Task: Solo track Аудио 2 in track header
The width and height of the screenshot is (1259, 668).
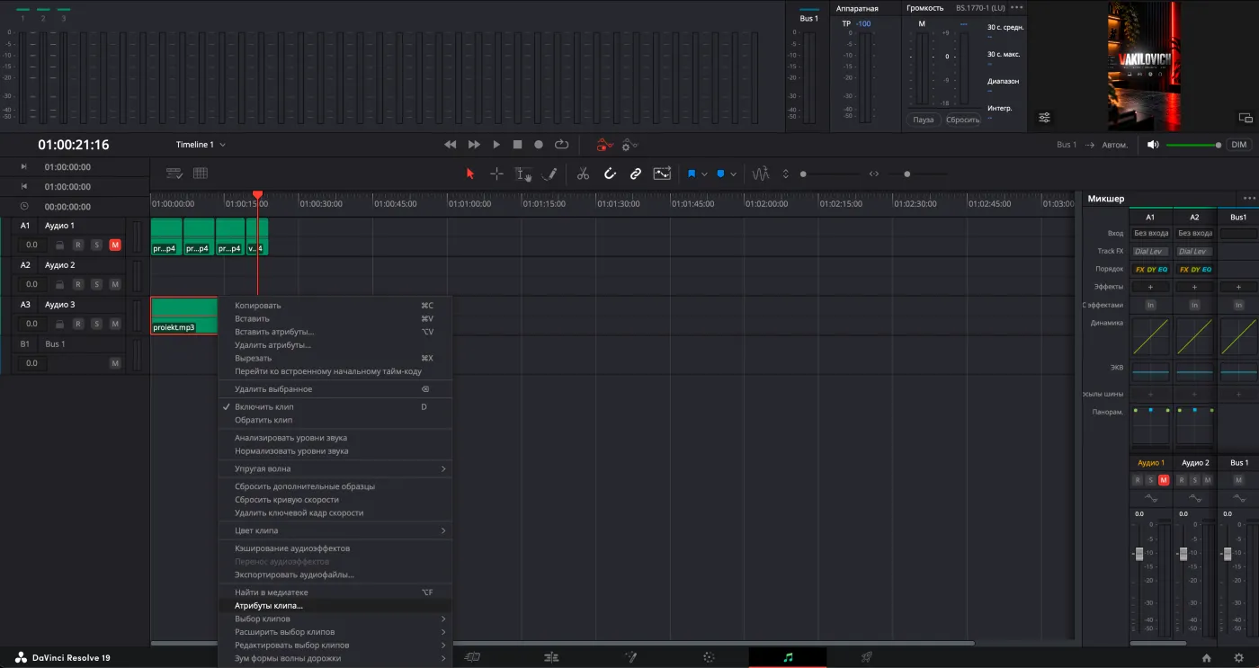Action: (x=96, y=284)
